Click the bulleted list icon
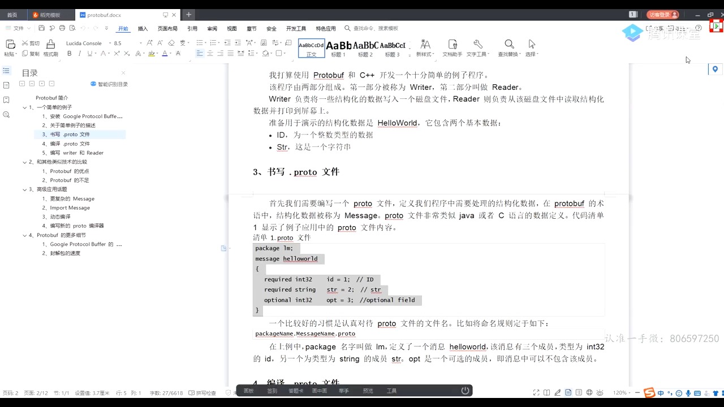The height and width of the screenshot is (407, 724). click(x=200, y=43)
